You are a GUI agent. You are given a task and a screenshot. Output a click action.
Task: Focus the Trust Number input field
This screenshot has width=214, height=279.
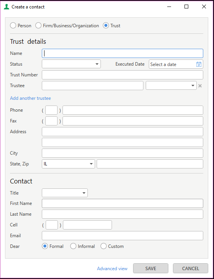[123, 75]
